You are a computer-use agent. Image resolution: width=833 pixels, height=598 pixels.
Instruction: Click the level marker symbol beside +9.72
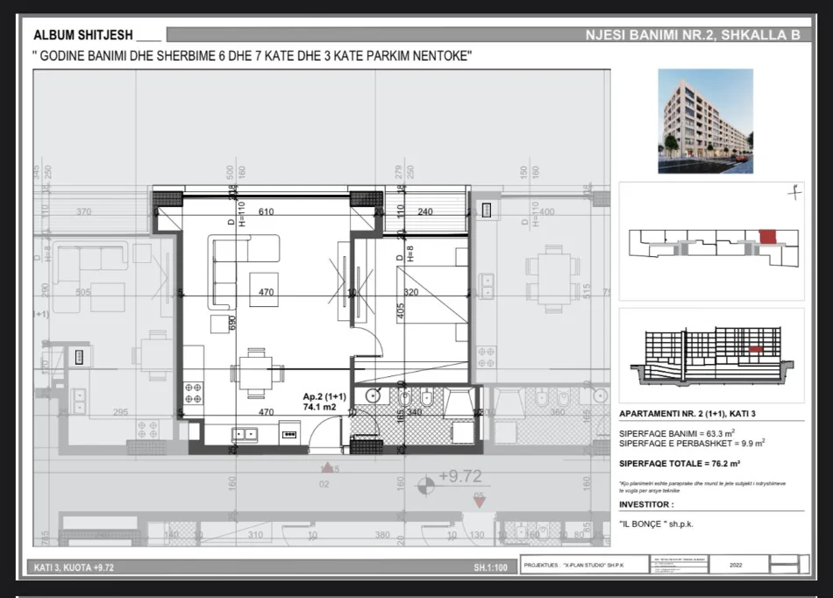click(x=426, y=482)
